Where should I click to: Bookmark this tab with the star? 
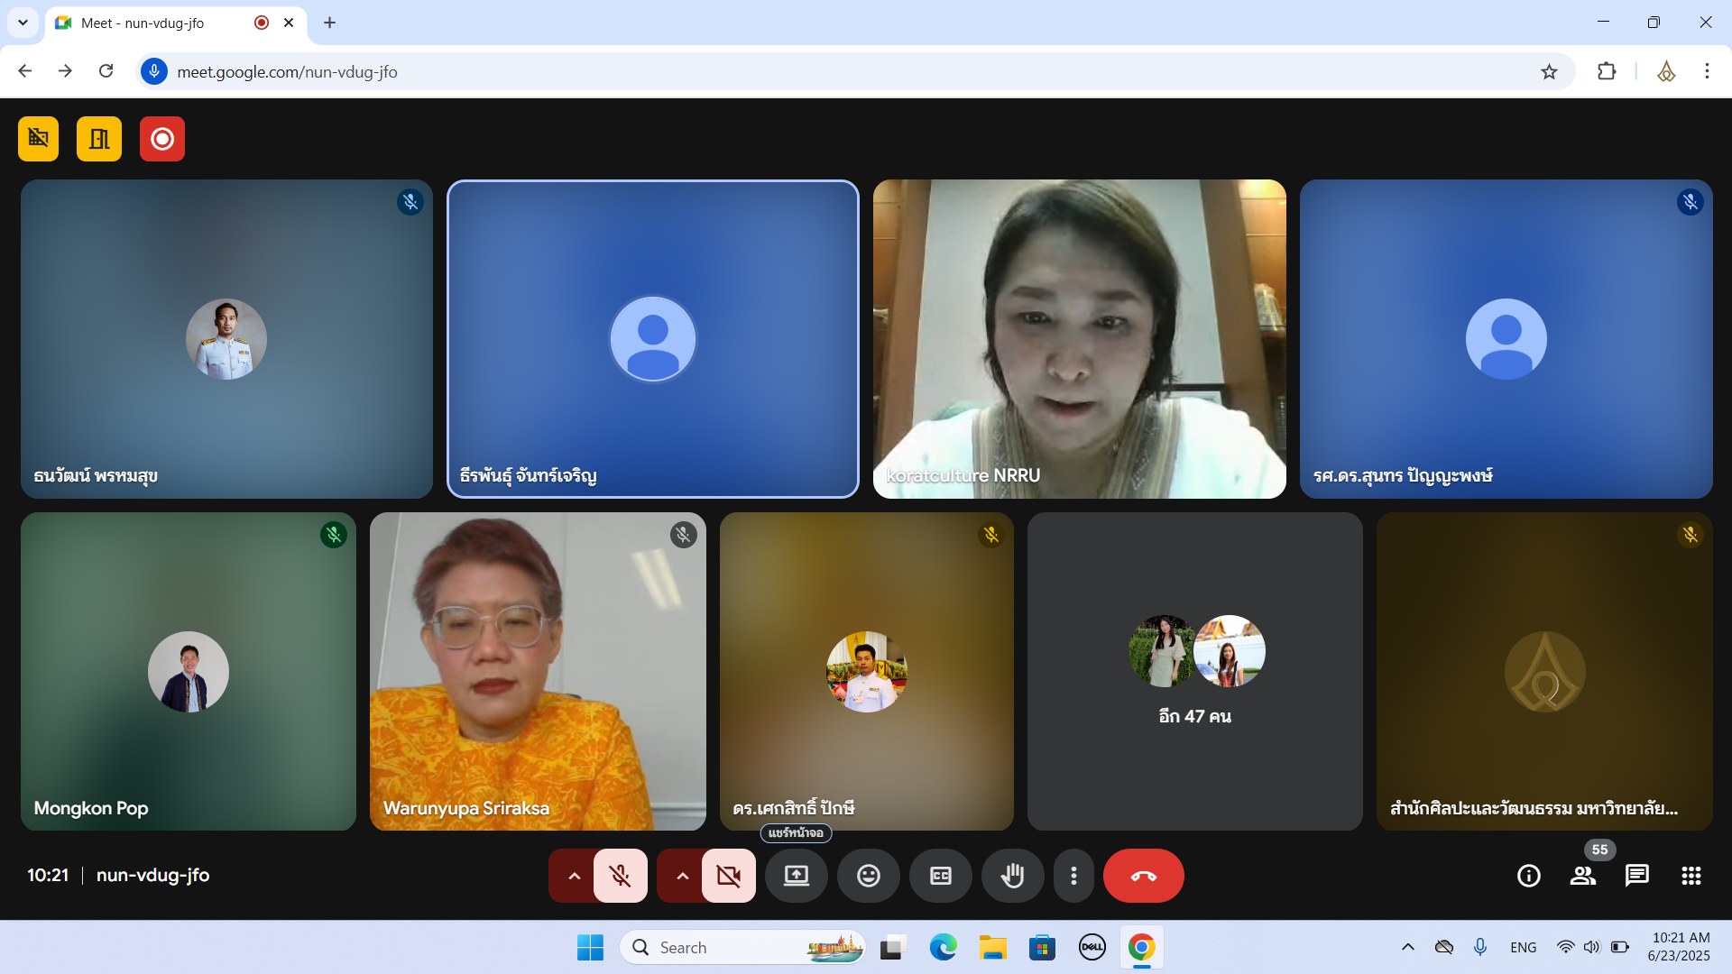pos(1549,72)
